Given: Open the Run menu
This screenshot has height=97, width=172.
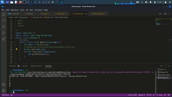Looking at the screenshot, I should tap(31, 10).
